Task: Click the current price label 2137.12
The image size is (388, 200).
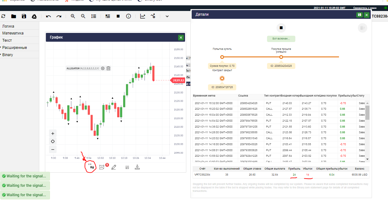Action: pyautogui.click(x=178, y=81)
